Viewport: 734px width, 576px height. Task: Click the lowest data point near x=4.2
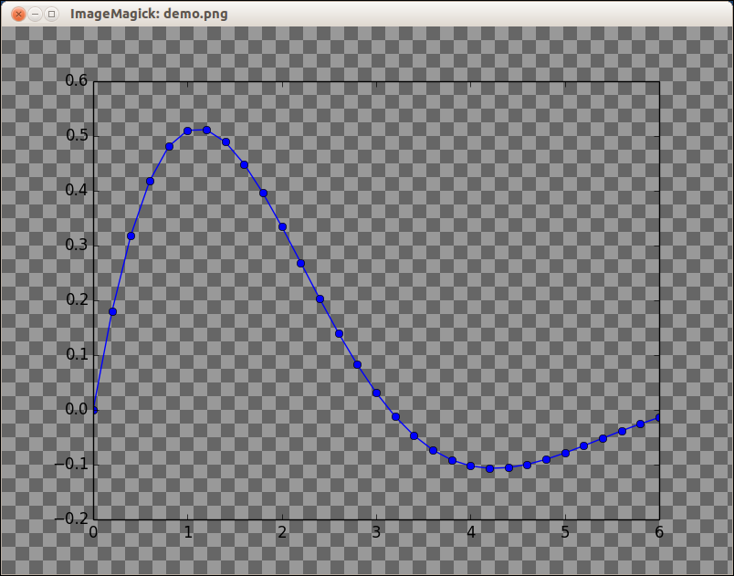tap(490, 468)
